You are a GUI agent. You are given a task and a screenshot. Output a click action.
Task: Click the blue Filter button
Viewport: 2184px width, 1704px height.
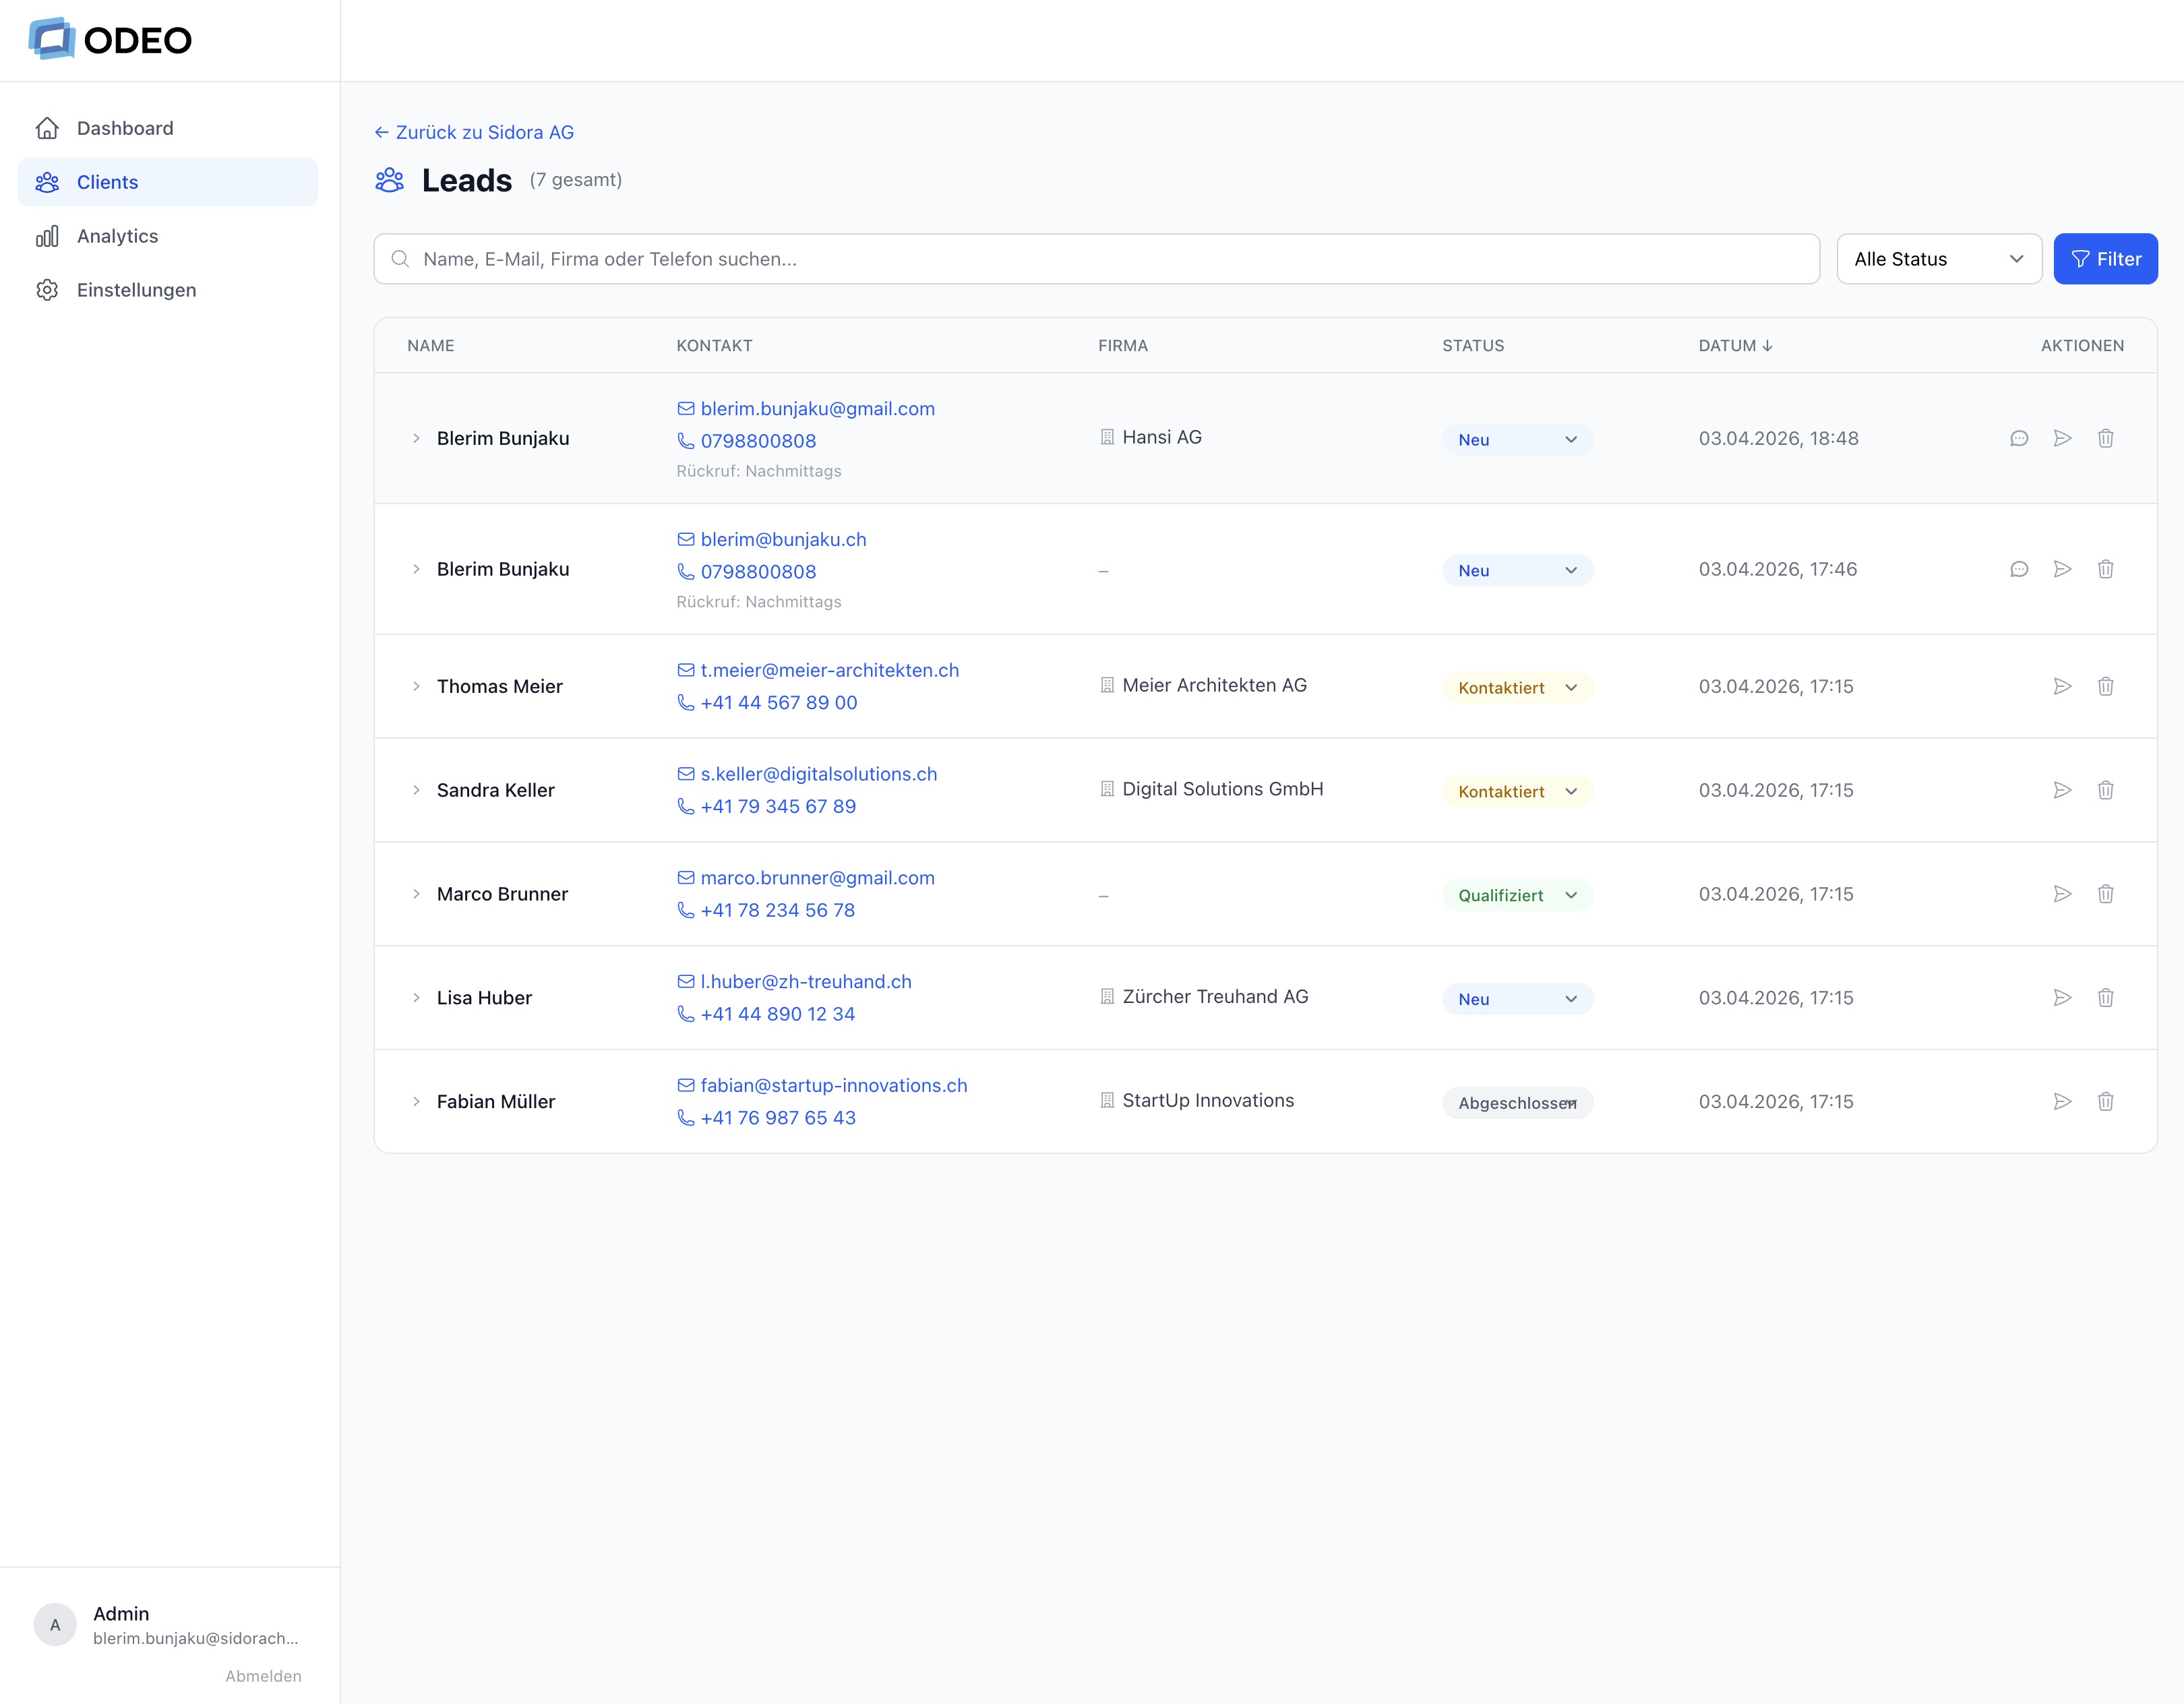pyautogui.click(x=2105, y=259)
